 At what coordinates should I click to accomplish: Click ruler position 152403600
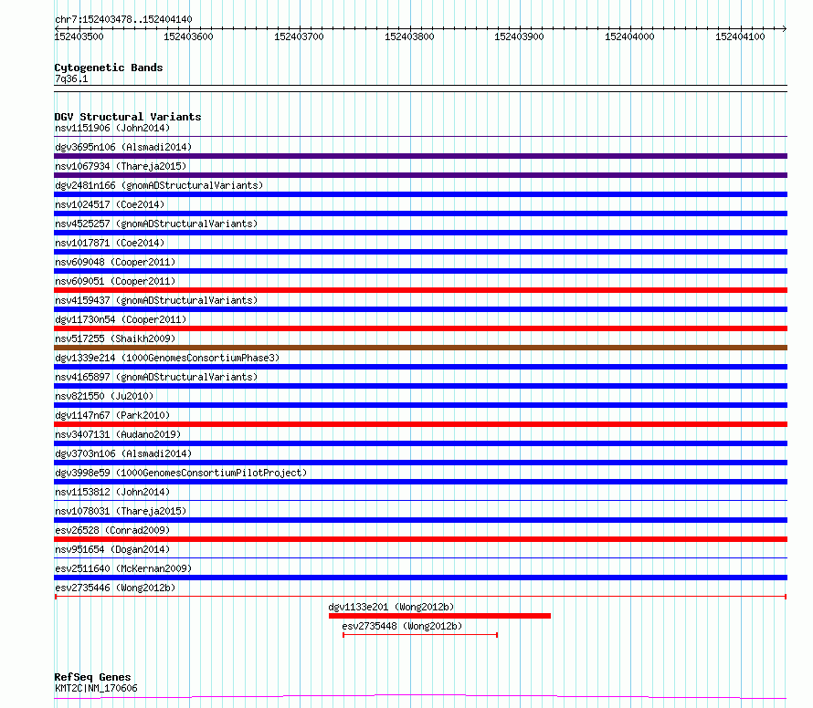click(189, 36)
